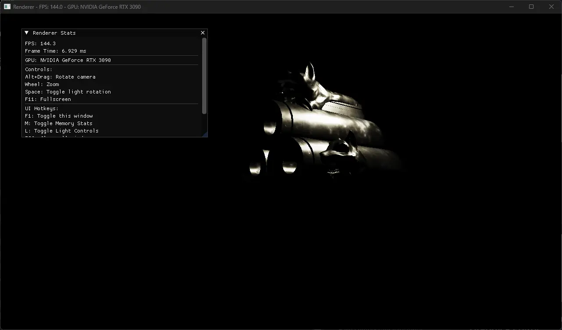Minimize the Renderer window

[x=511, y=7]
